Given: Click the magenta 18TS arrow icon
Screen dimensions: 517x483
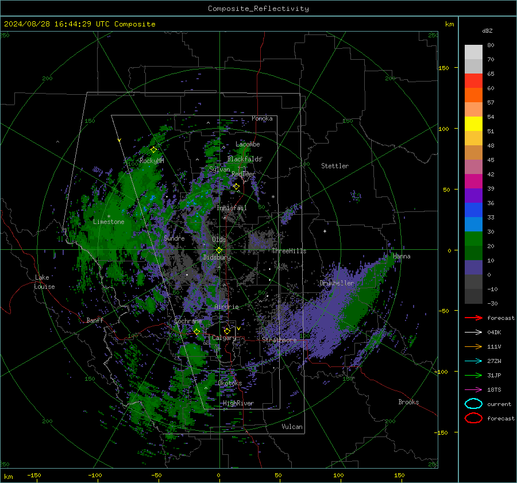Looking at the screenshot, I should pos(473,389).
